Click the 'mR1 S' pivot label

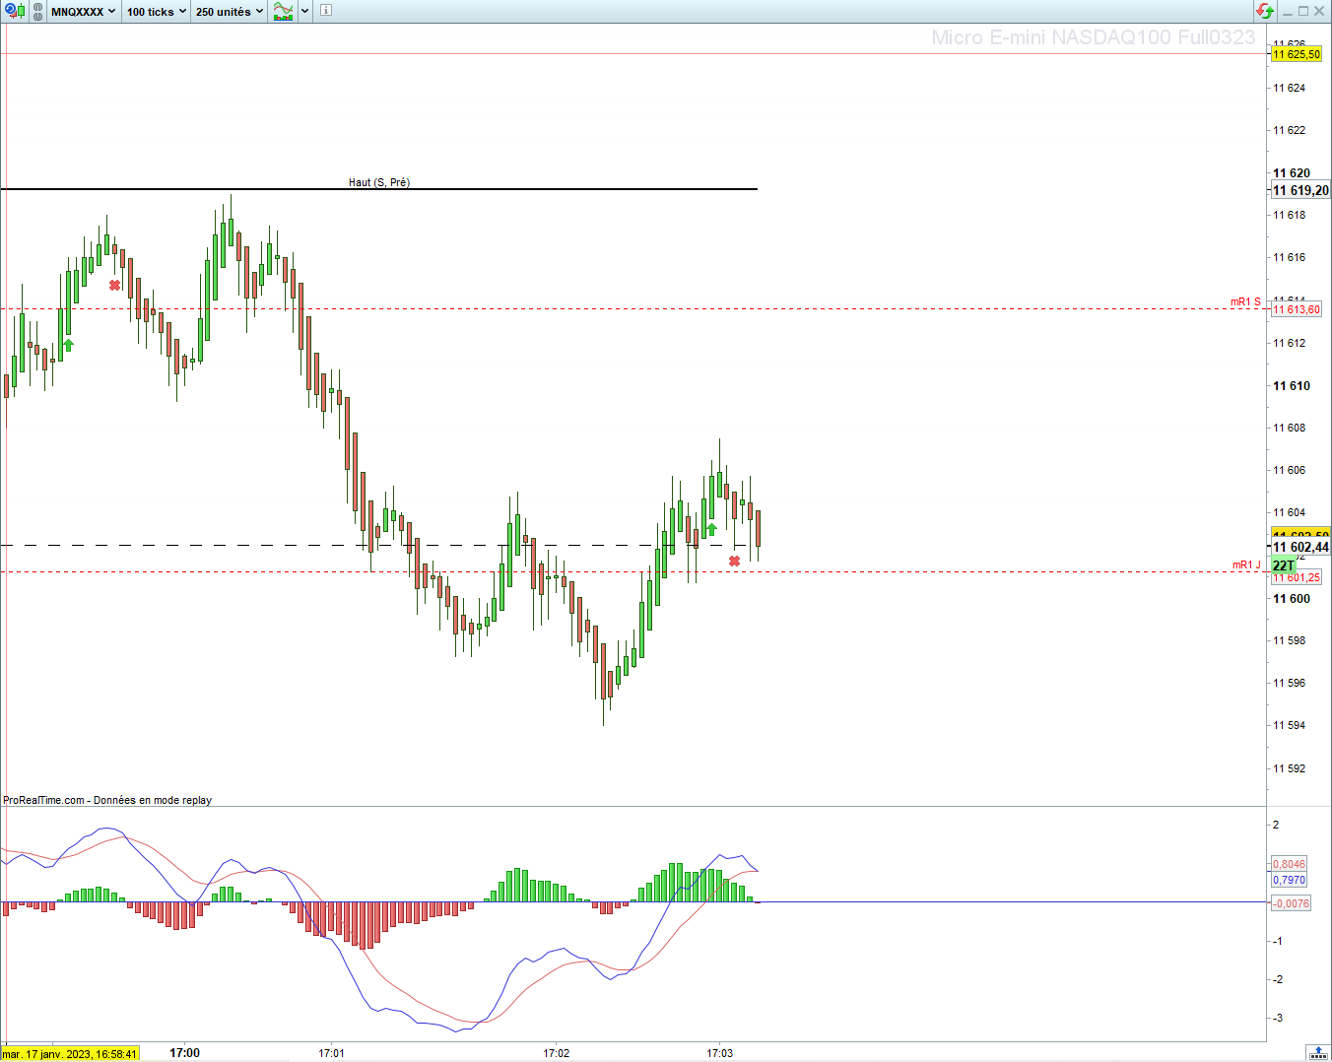(x=1245, y=301)
